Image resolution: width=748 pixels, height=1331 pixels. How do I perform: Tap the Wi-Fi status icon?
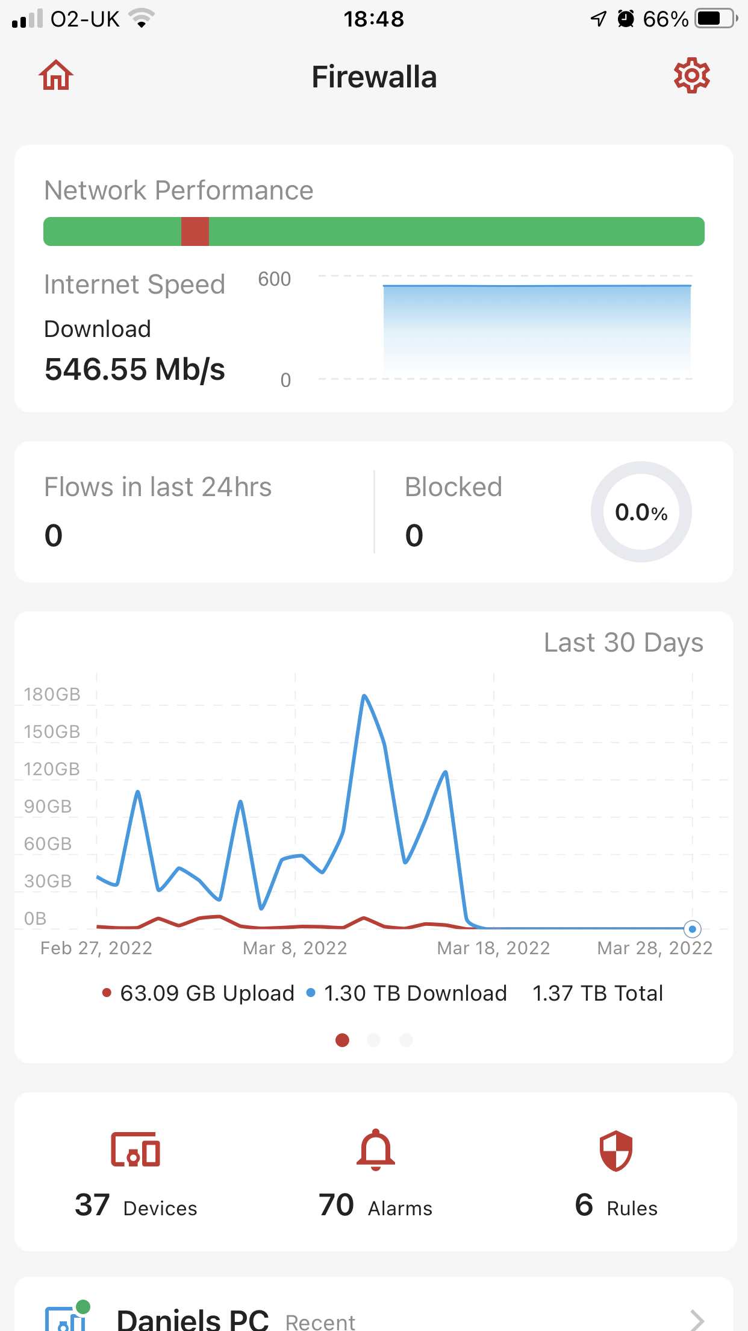pos(142,19)
